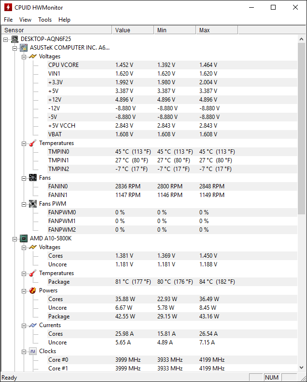Viewport: 307px width, 382px height.
Task: Click the Max column header
Action: [217, 30]
